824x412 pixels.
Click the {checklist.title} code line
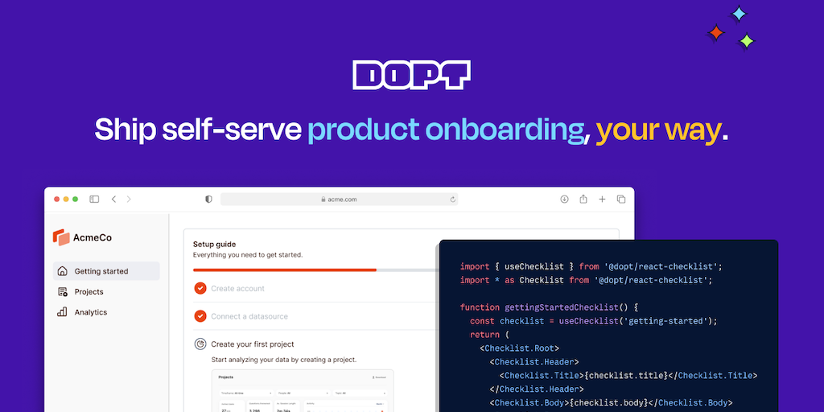[x=628, y=376]
